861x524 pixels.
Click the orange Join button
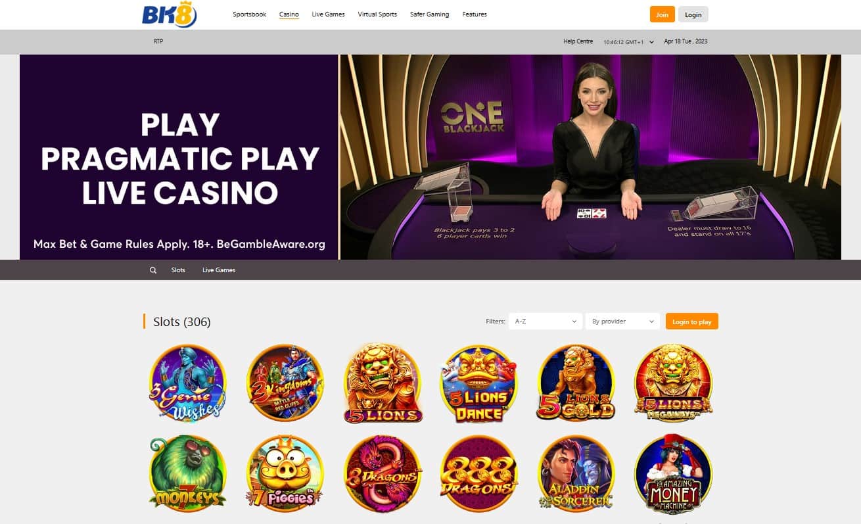pos(662,14)
